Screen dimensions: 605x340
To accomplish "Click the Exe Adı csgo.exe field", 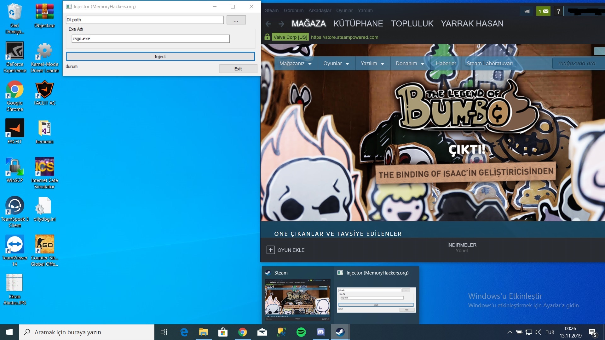I will (x=151, y=39).
